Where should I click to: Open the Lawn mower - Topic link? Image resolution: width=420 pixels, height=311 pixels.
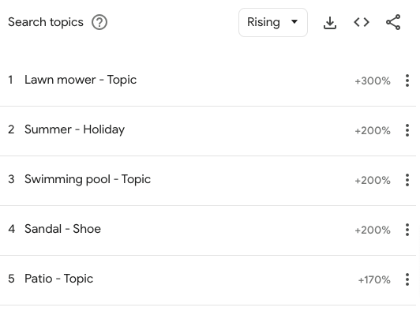pyautogui.click(x=81, y=80)
